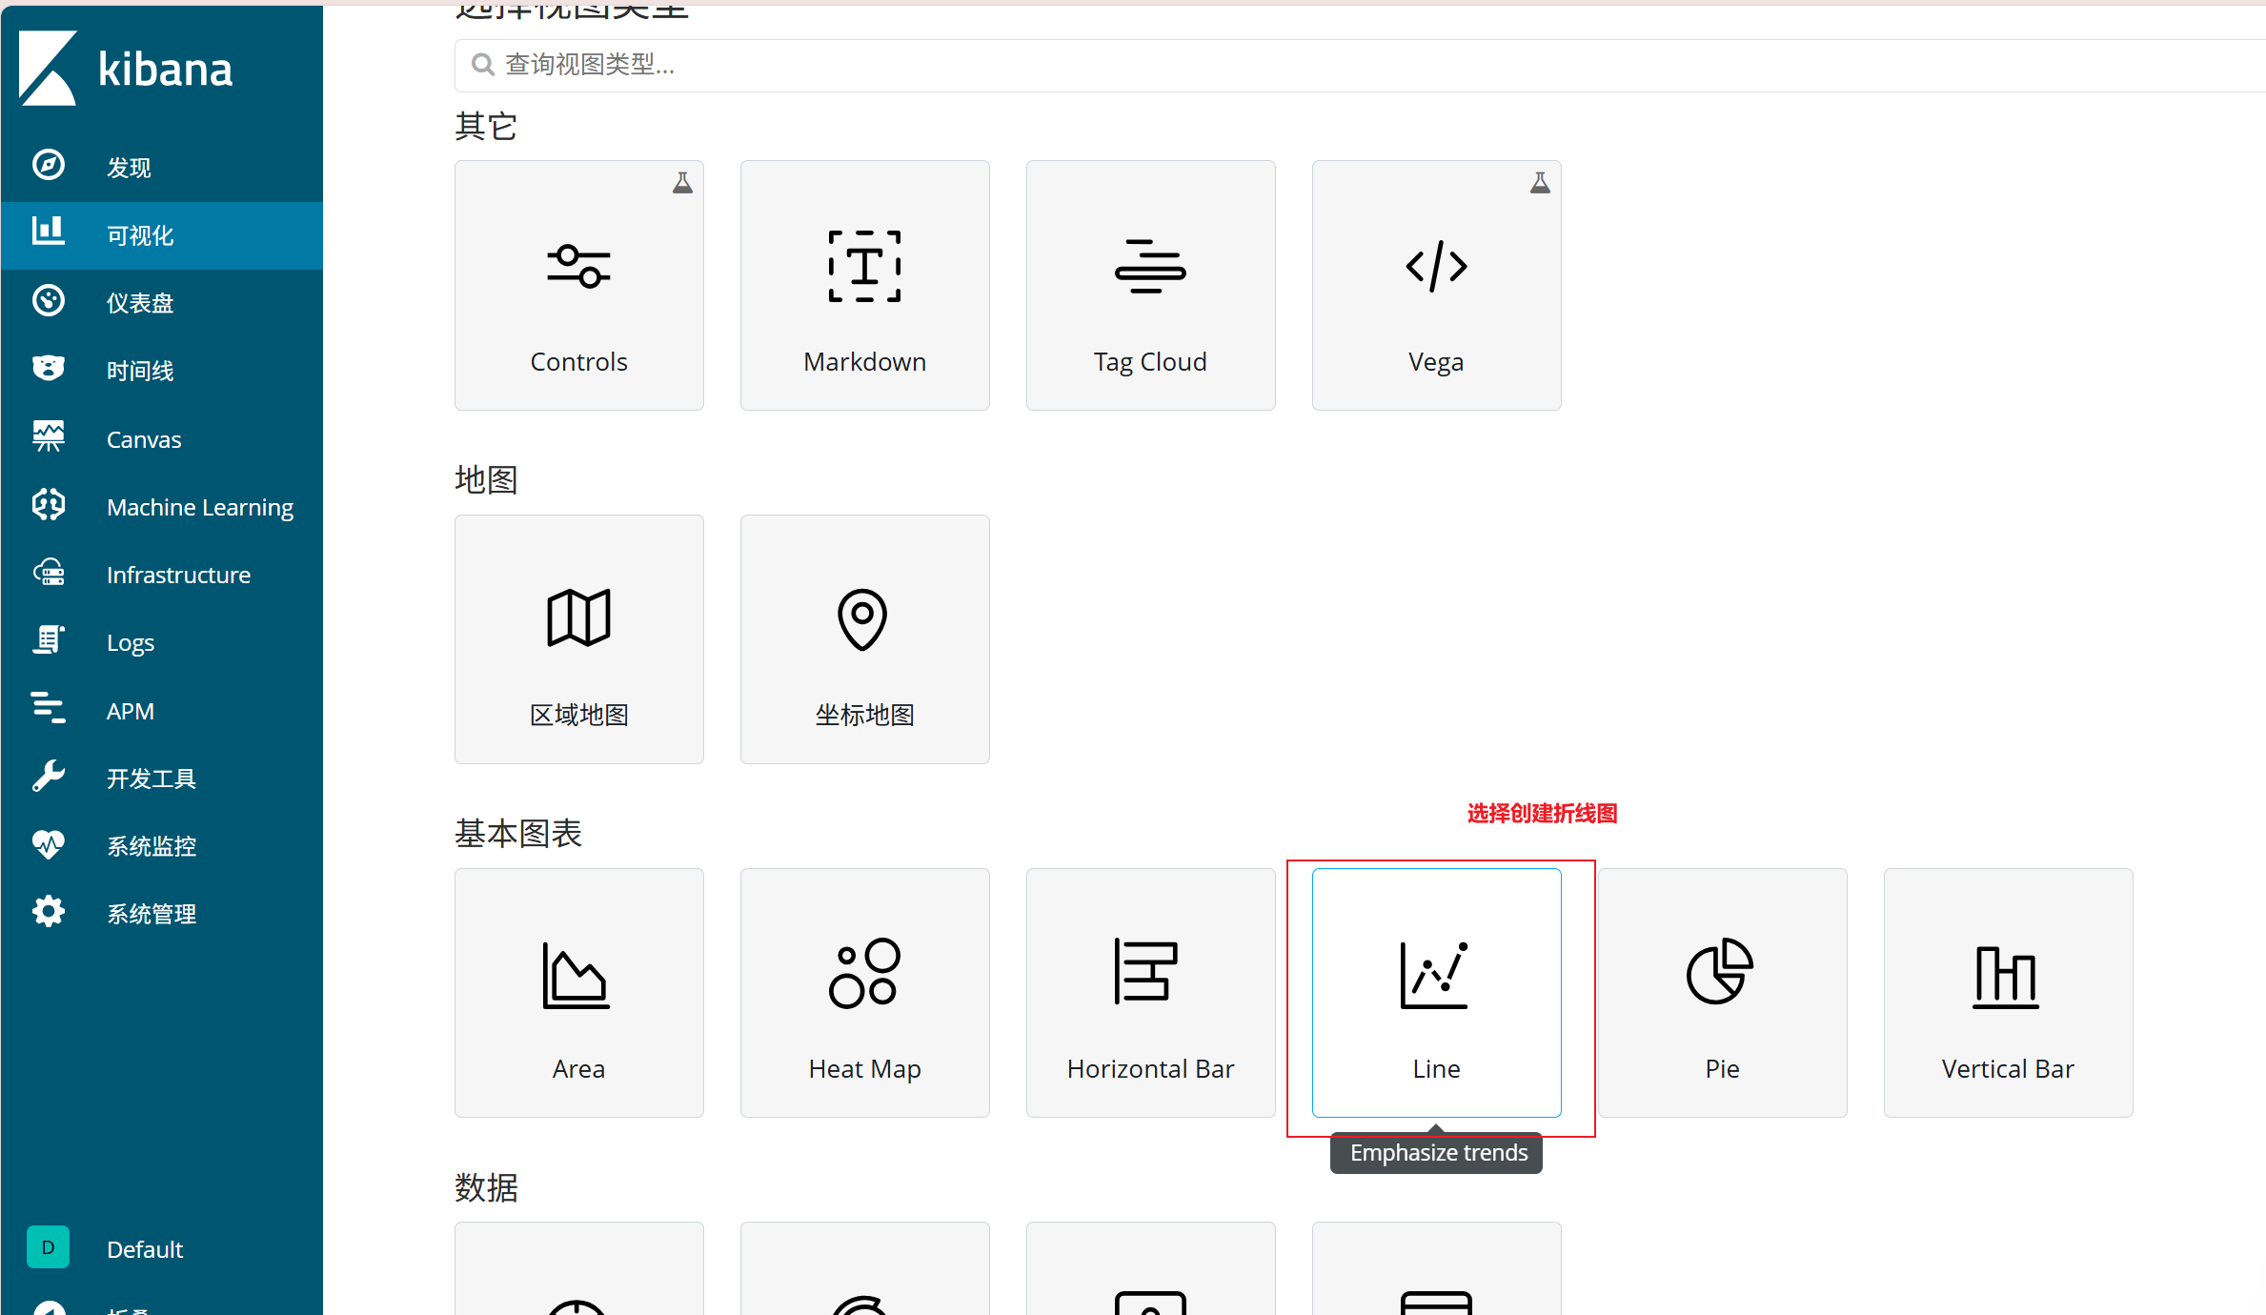Viewport: 2266px width, 1315px height.
Task: Open Machine Learning brain icon
Action: click(x=48, y=505)
